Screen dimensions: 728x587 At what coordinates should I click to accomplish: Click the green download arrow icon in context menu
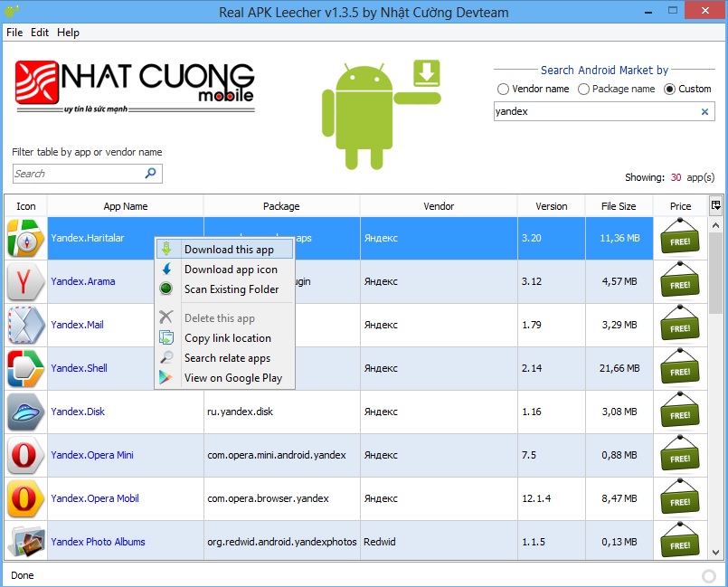[x=166, y=249]
